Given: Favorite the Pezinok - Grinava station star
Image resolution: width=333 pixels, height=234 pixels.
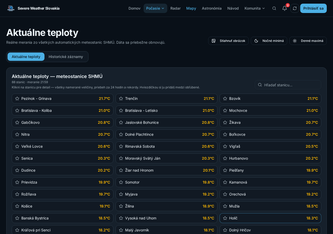Looking at the screenshot, I should (17, 99).
